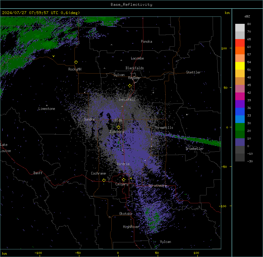Click the Okotoks label
The height and width of the screenshot is (257, 263).
(x=126, y=214)
